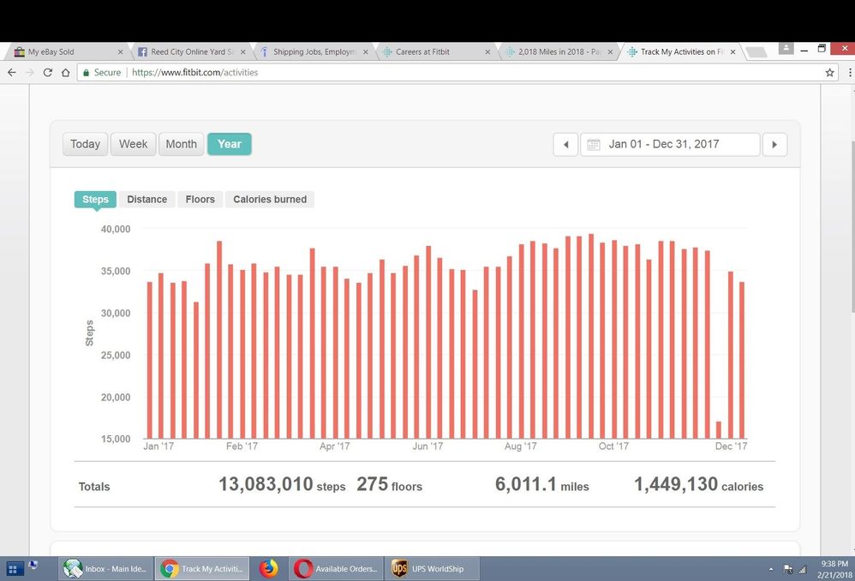The height and width of the screenshot is (581, 855).
Task: Open the Windows Start button
Action: tap(13, 569)
